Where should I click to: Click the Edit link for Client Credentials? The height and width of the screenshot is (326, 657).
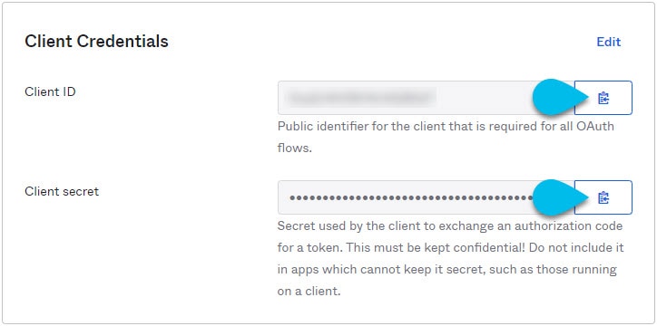608,42
